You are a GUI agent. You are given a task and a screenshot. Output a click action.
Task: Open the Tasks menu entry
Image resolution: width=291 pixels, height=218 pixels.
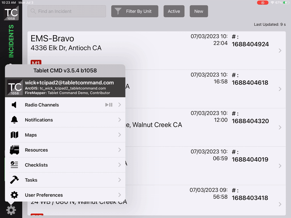pyautogui.click(x=65, y=180)
